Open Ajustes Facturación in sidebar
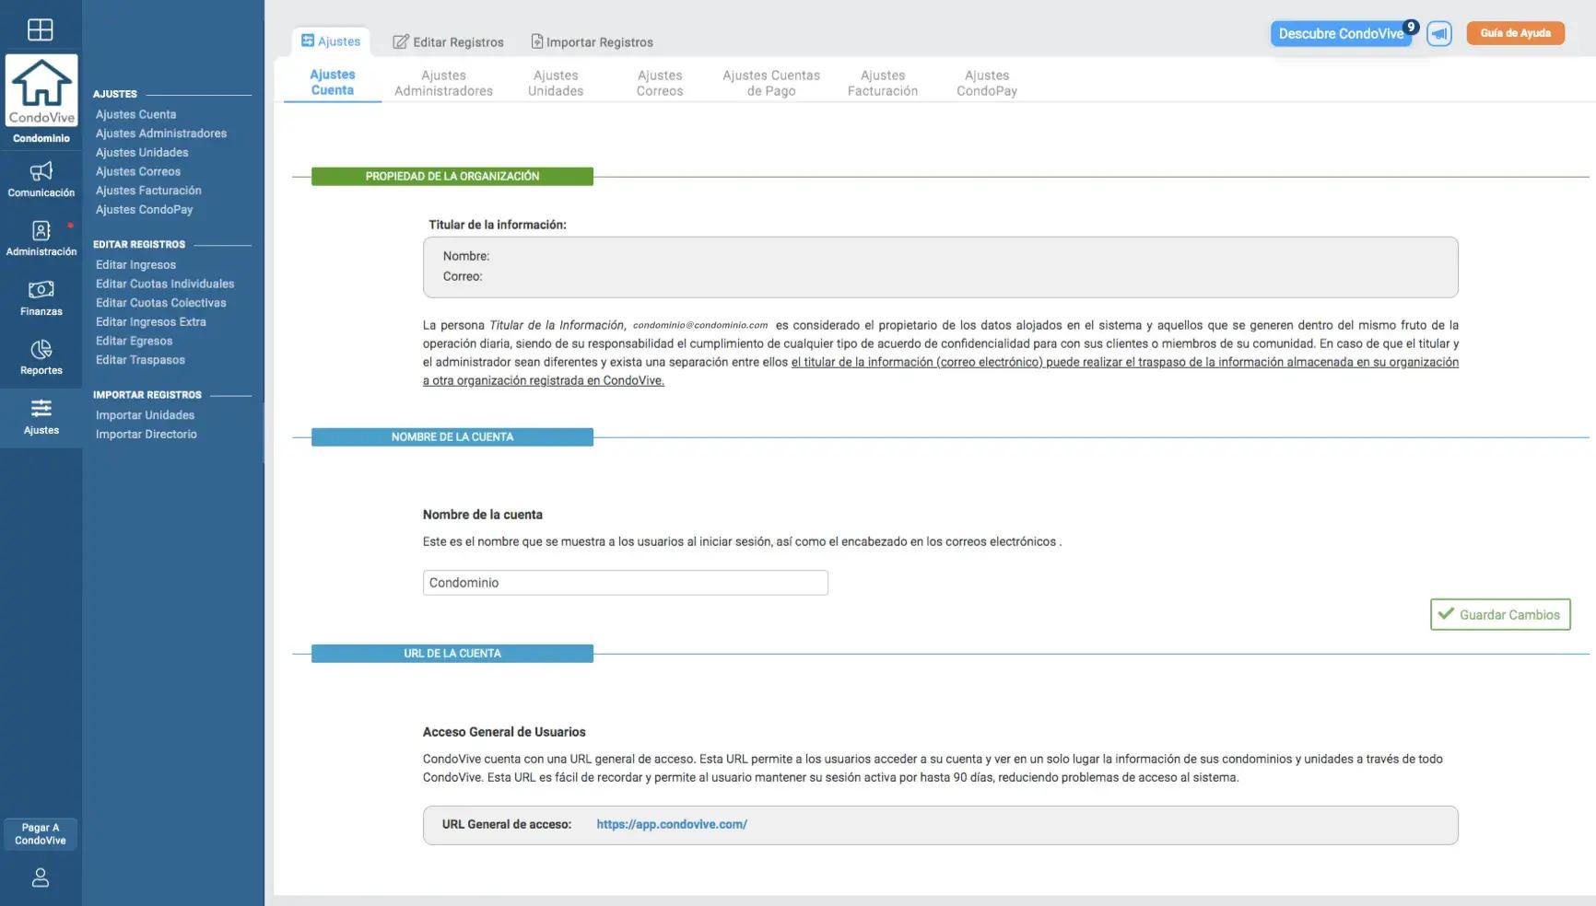The height and width of the screenshot is (906, 1596). click(x=148, y=191)
